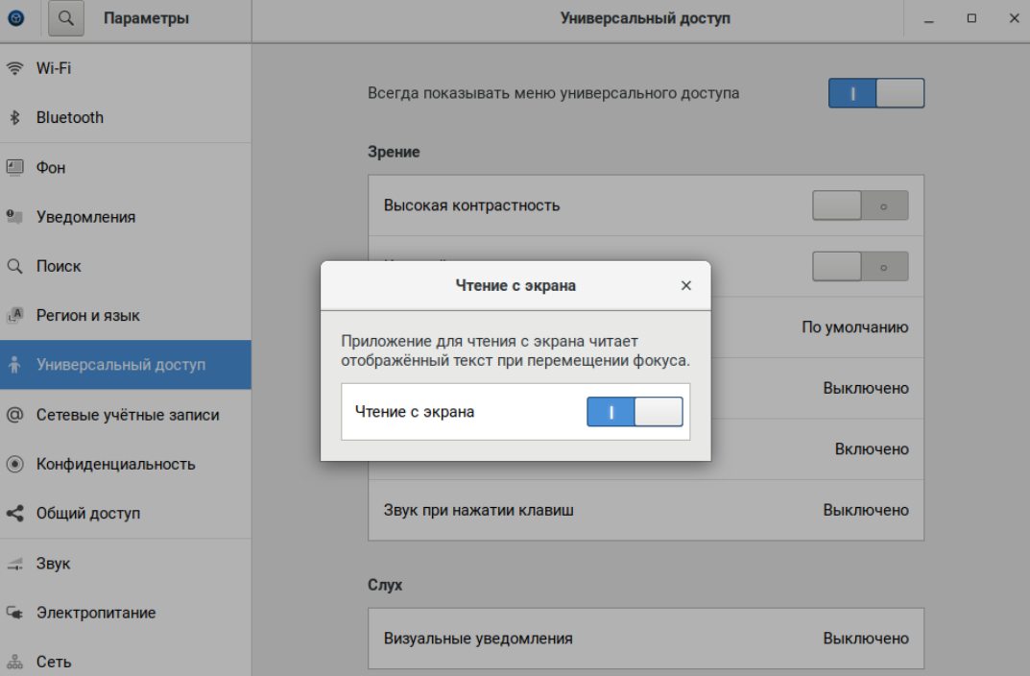
Task: Toggle always show accessibility menu switch
Action: coord(875,93)
